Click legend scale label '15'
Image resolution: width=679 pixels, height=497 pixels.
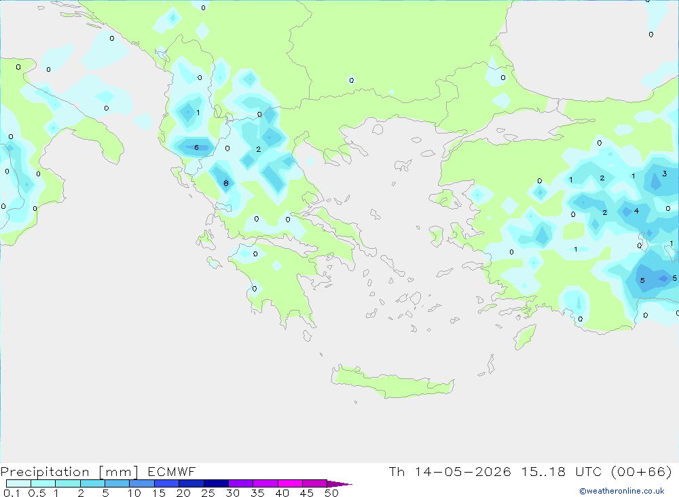[158, 493]
